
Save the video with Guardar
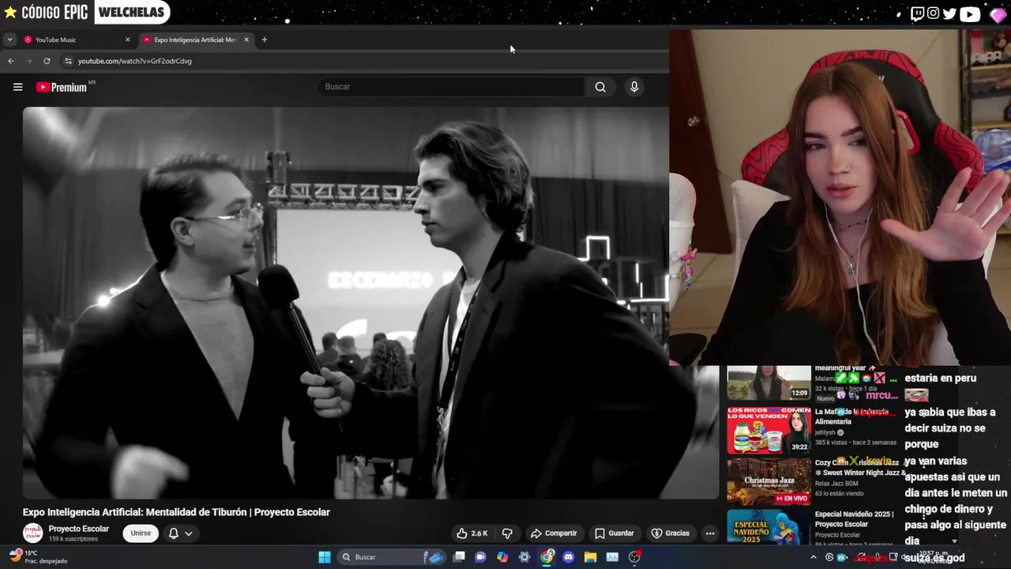614,533
